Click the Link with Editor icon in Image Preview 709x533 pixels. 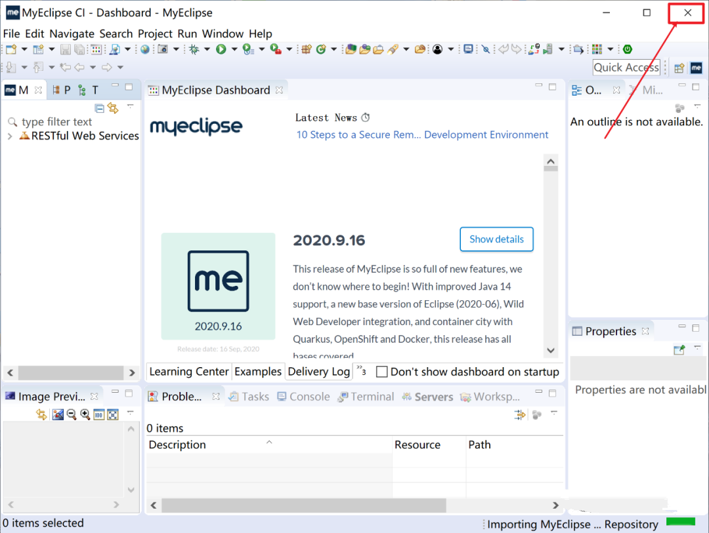[41, 414]
